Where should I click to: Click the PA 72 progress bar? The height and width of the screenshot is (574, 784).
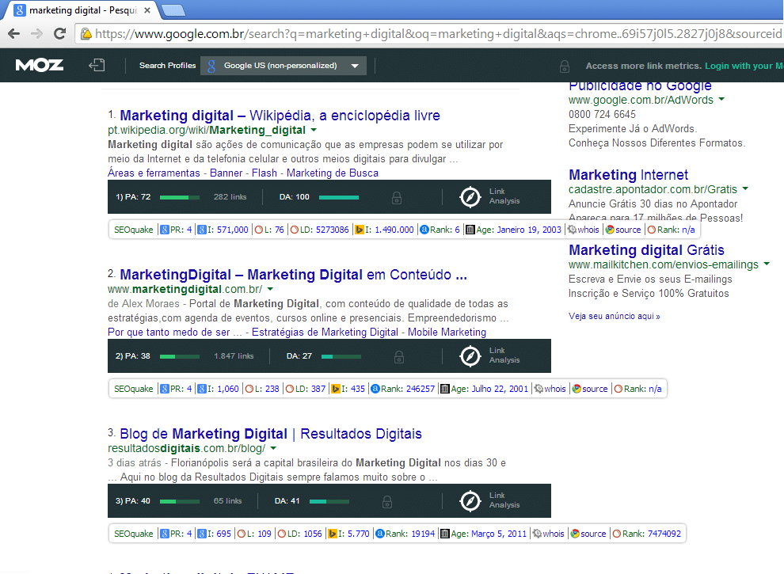point(180,197)
